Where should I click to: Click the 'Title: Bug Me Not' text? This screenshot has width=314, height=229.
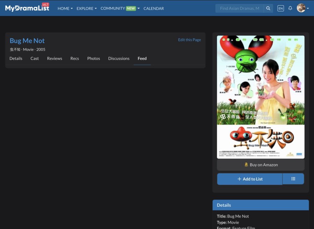tap(233, 216)
